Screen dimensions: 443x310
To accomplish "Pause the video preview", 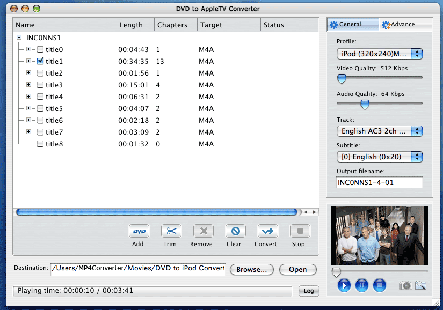I will 362,285.
